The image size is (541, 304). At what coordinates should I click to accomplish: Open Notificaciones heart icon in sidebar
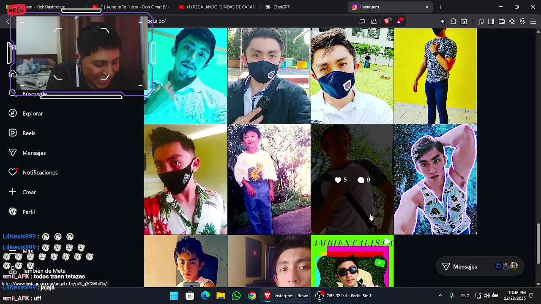tap(13, 172)
